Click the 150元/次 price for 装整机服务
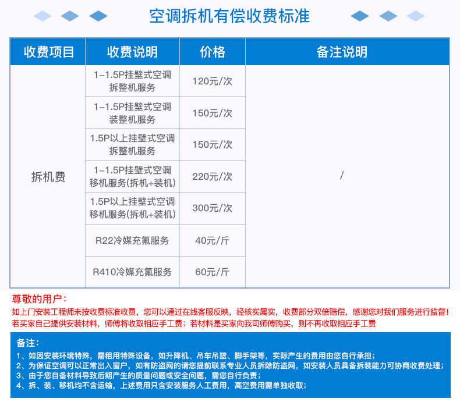The width and height of the screenshot is (460, 409). 213,113
